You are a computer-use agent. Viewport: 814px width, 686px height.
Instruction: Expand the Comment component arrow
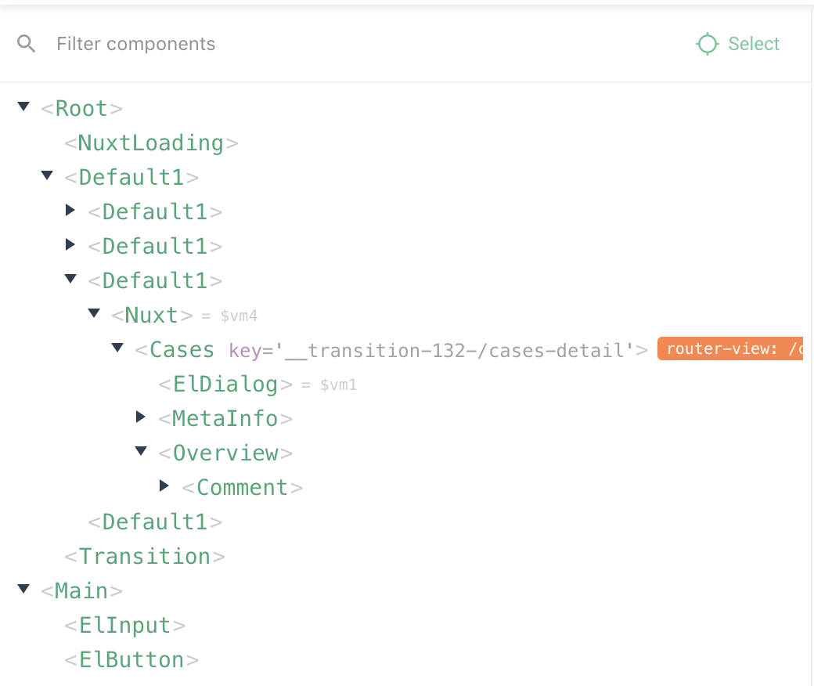(x=164, y=486)
